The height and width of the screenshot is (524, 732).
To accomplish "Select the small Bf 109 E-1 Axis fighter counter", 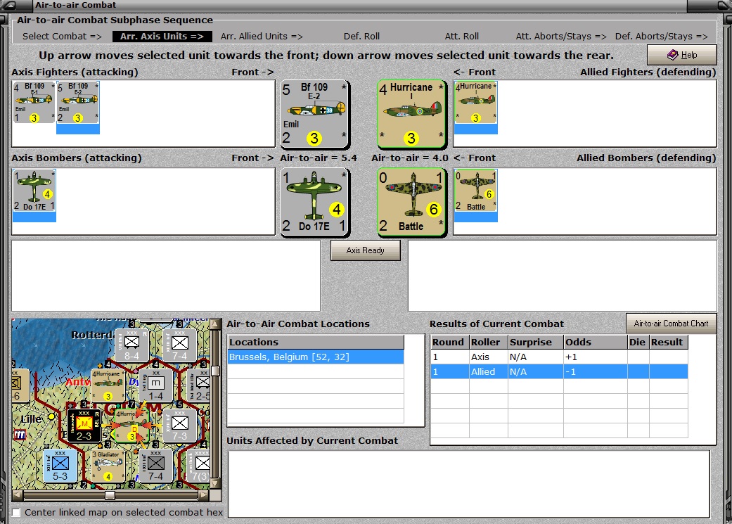I will click(x=34, y=102).
